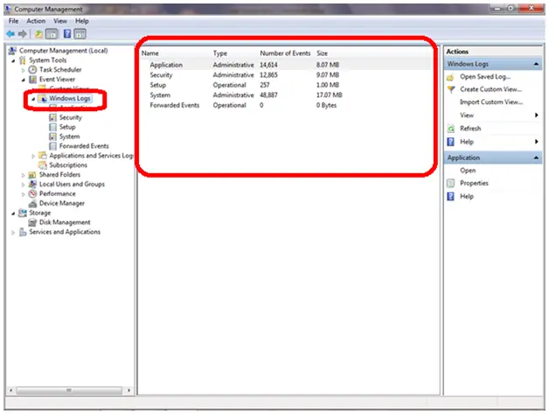Viewport: 549px width, 414px height.
Task: Click Help under Application actions
Action: point(467,196)
